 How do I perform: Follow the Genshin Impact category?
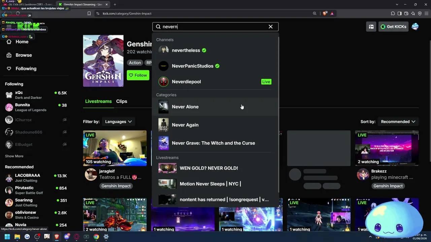coord(138,75)
